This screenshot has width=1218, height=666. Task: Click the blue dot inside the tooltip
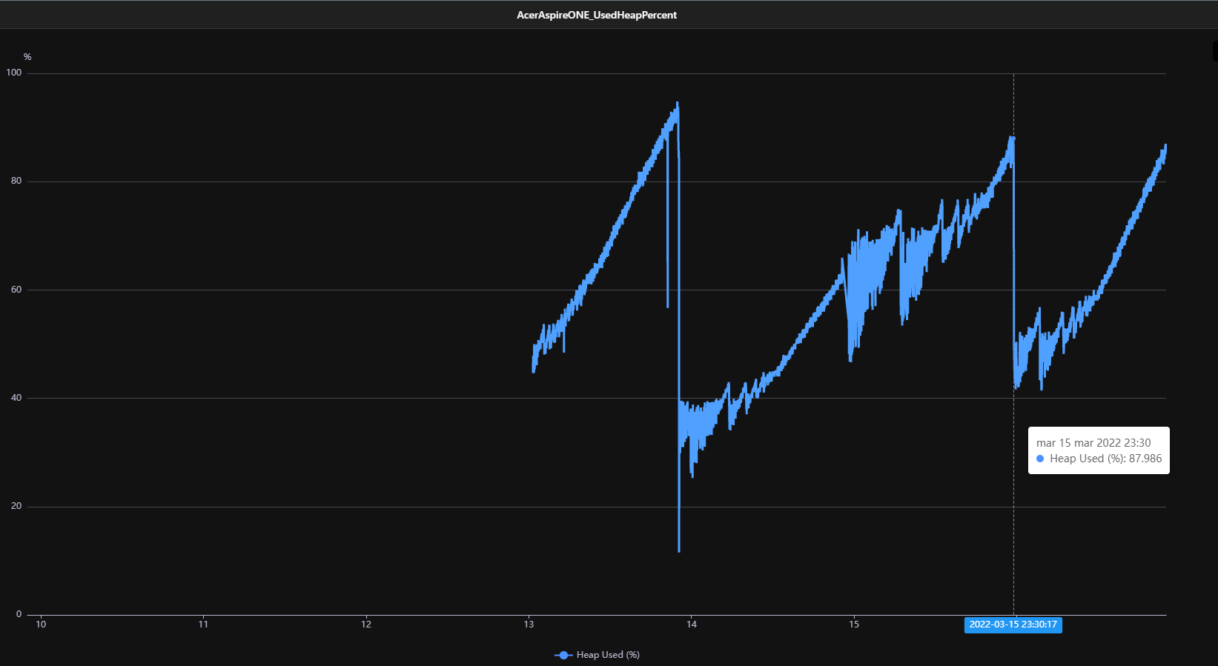point(1040,459)
